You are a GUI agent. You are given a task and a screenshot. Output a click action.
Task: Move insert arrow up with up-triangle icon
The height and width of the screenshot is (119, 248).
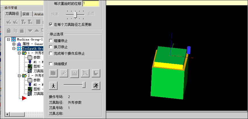pos(37,31)
